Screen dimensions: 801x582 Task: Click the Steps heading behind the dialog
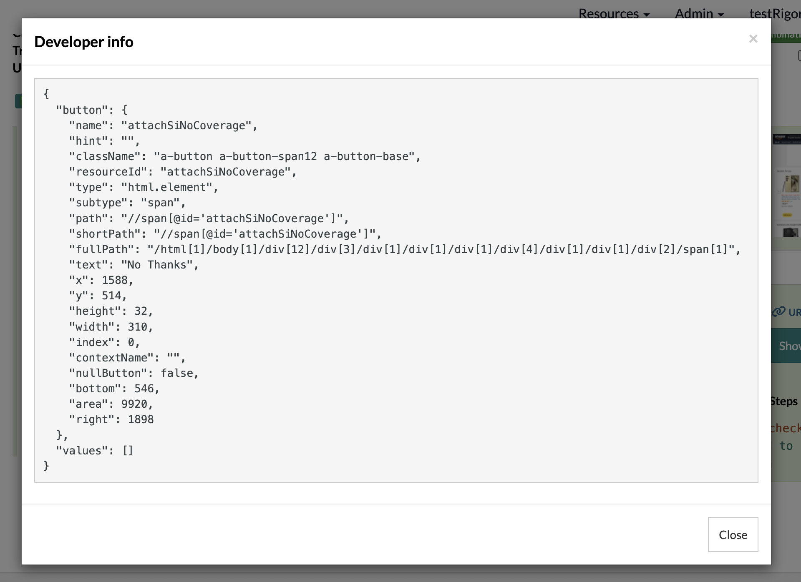click(x=784, y=401)
